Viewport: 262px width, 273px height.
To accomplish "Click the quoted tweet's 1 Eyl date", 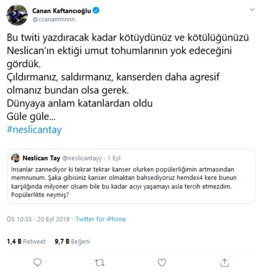I will tap(114, 158).
